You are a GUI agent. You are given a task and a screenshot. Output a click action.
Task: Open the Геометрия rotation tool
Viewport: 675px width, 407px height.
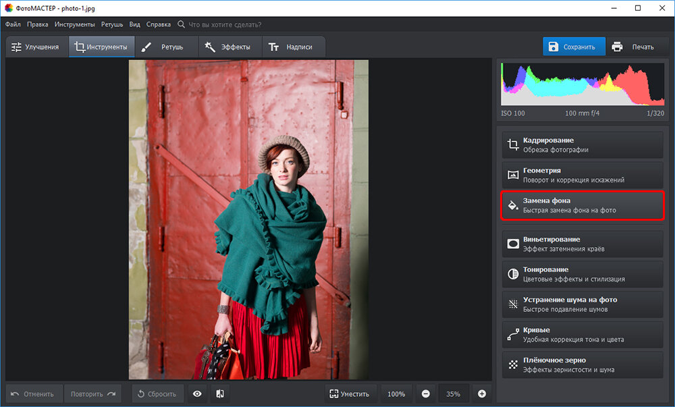(x=583, y=175)
